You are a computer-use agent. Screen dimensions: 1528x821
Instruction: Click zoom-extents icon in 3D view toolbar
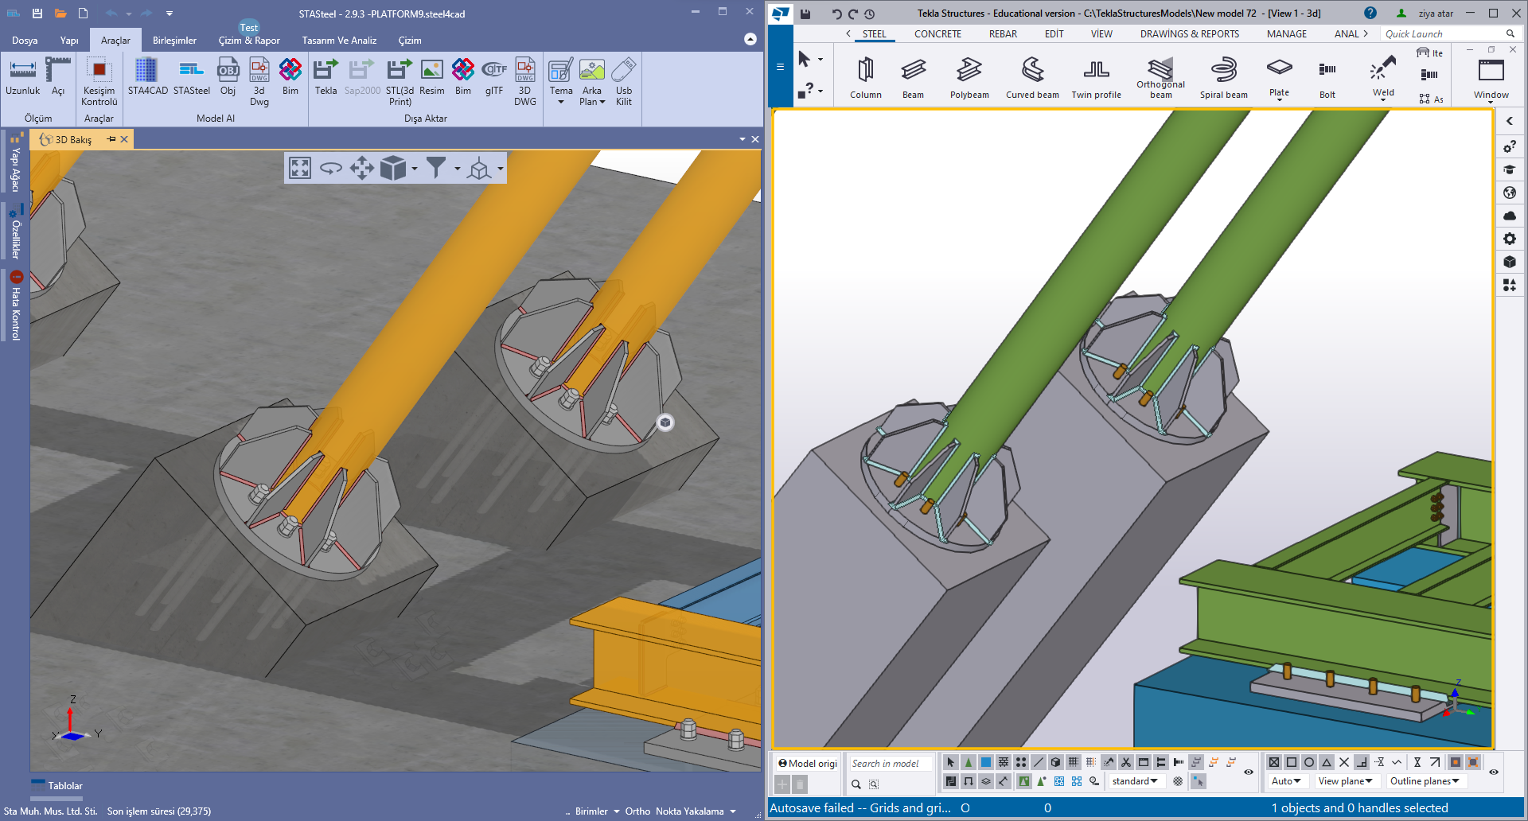[x=300, y=168]
